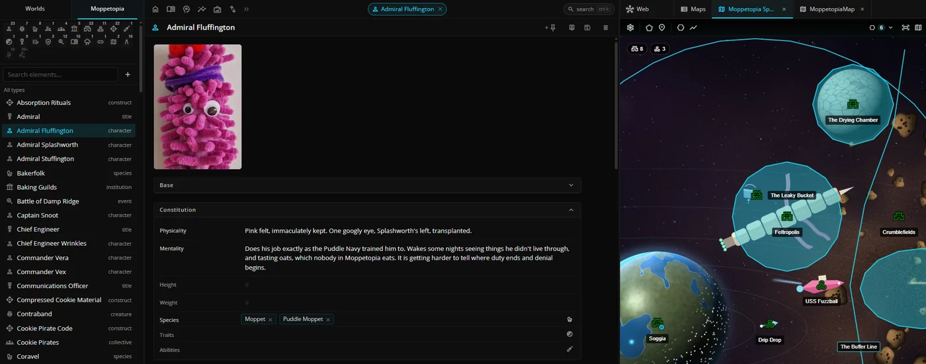This screenshot has height=364, width=926.
Task: Click the Traits row action icon
Action: pyautogui.click(x=569, y=334)
